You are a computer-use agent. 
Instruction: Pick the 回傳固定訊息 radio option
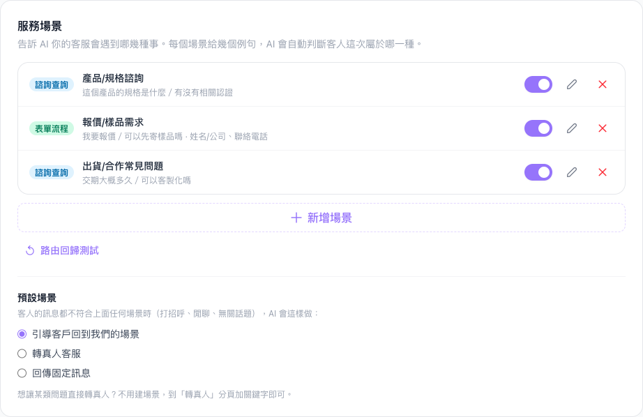[x=22, y=373]
